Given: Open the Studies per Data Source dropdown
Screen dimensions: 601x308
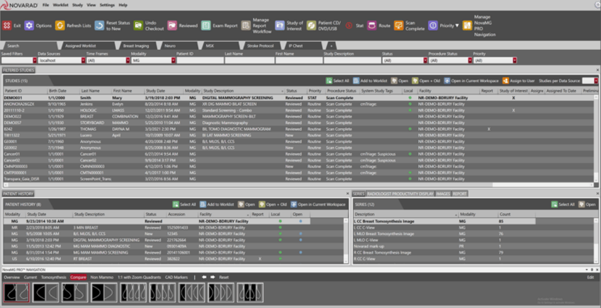Looking at the screenshot, I should pos(596,81).
